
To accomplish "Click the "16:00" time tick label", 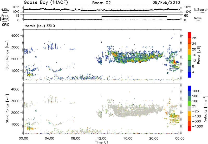I will [x=128, y=139].
